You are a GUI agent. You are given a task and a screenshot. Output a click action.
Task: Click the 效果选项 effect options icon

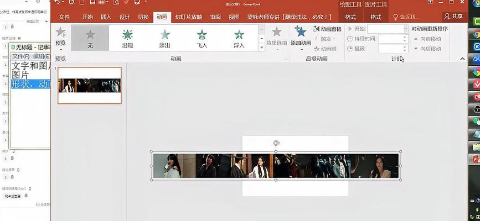click(277, 31)
